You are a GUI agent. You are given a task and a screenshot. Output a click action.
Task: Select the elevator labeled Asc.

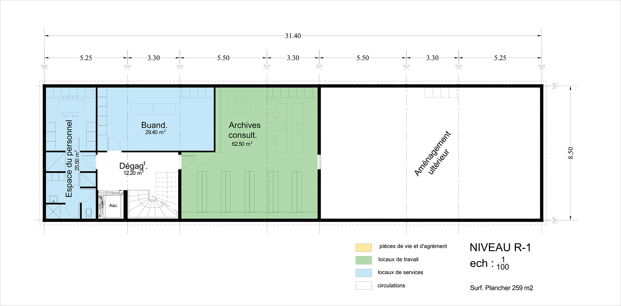(114, 205)
